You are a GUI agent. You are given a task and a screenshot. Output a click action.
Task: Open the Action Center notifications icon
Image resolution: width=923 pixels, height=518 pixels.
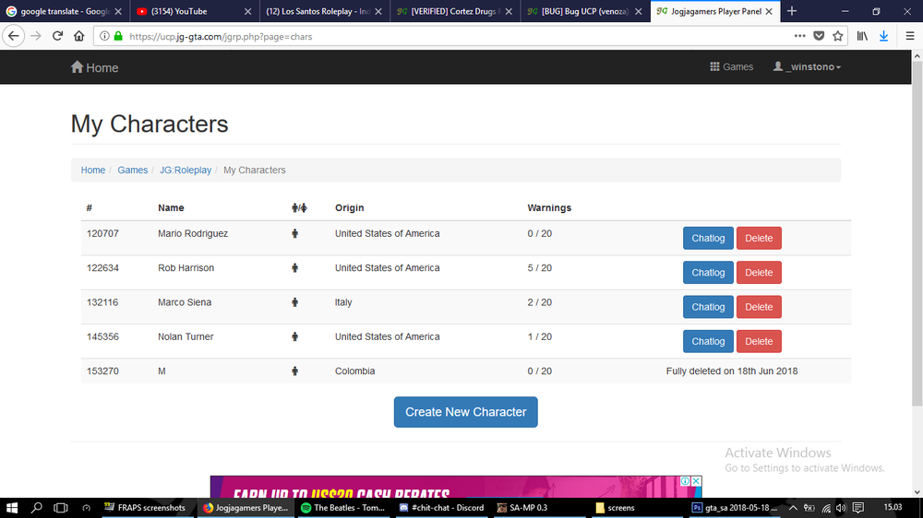[x=858, y=508]
